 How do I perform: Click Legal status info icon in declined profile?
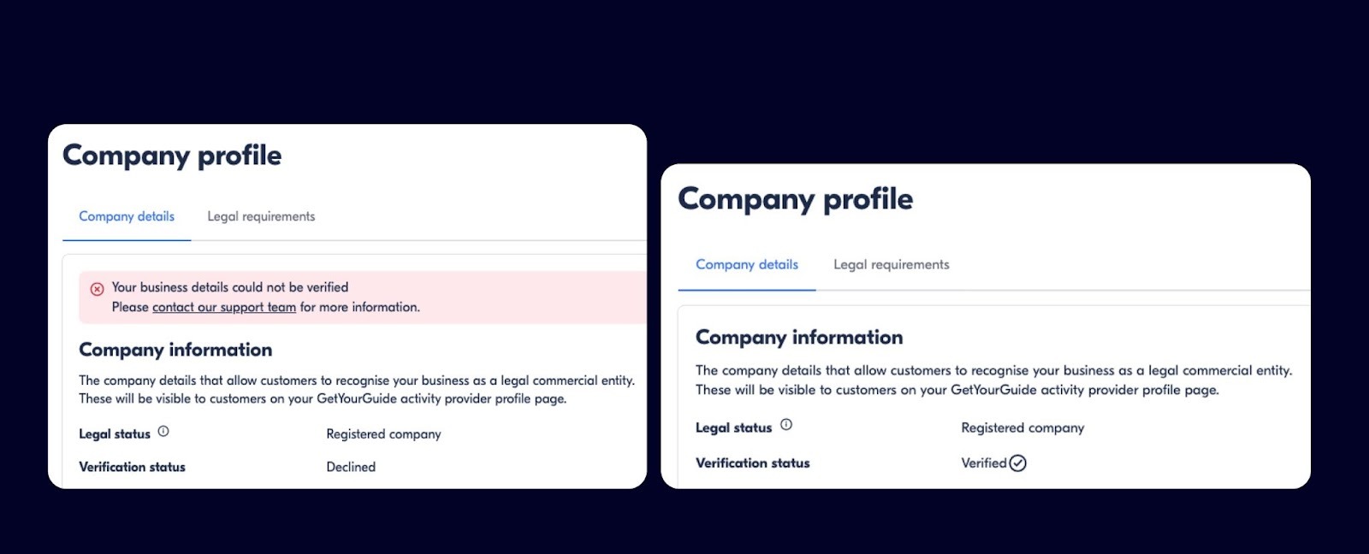(x=163, y=432)
